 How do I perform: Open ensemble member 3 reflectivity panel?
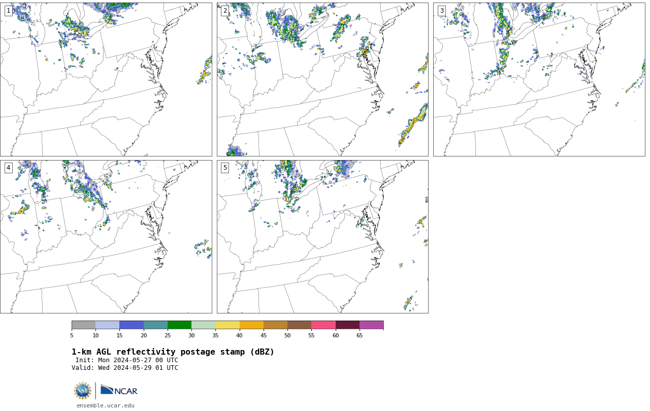tap(539, 79)
